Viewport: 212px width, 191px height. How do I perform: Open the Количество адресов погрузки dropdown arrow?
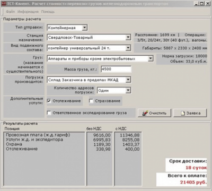tap(128, 90)
